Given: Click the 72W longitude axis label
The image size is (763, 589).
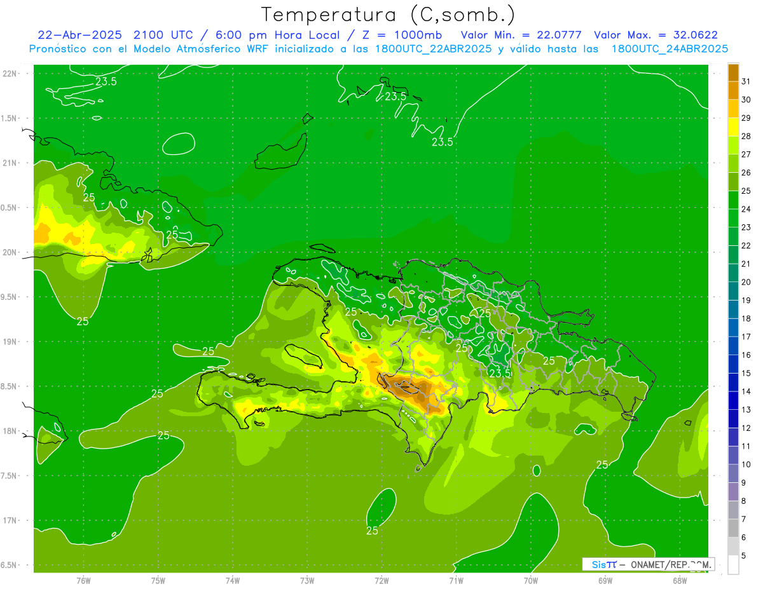Looking at the screenshot, I should click(x=381, y=581).
